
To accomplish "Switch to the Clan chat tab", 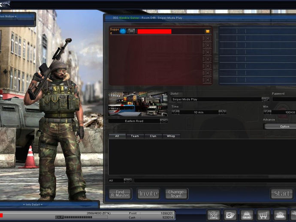I will tap(153, 136).
